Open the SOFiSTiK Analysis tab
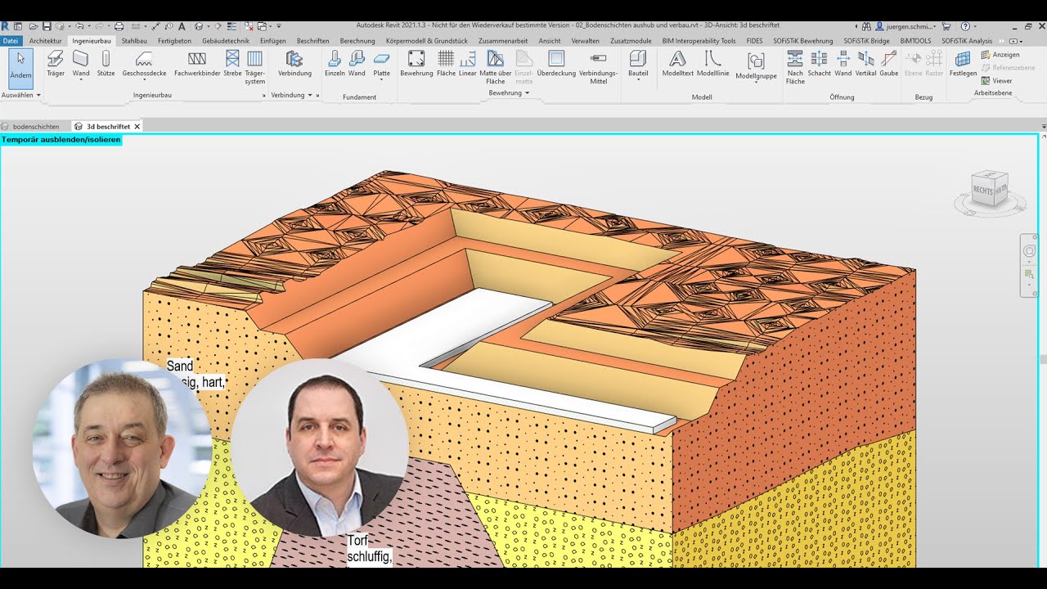 coord(967,41)
